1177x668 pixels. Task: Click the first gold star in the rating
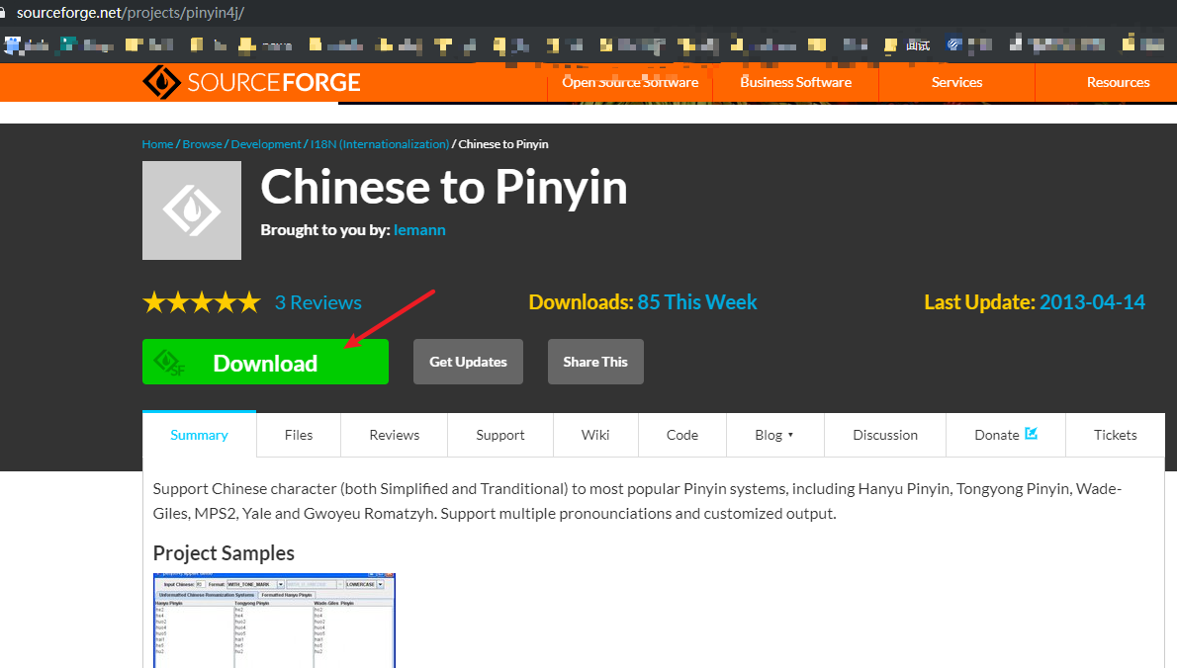point(154,301)
